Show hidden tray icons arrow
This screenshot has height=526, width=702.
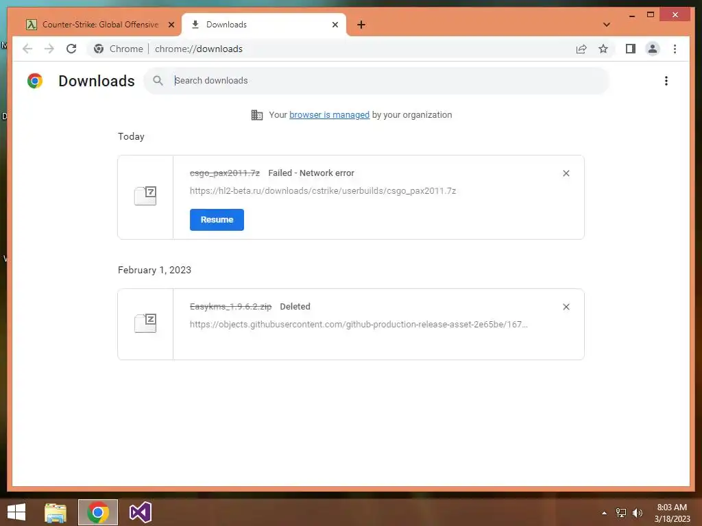[604, 513]
